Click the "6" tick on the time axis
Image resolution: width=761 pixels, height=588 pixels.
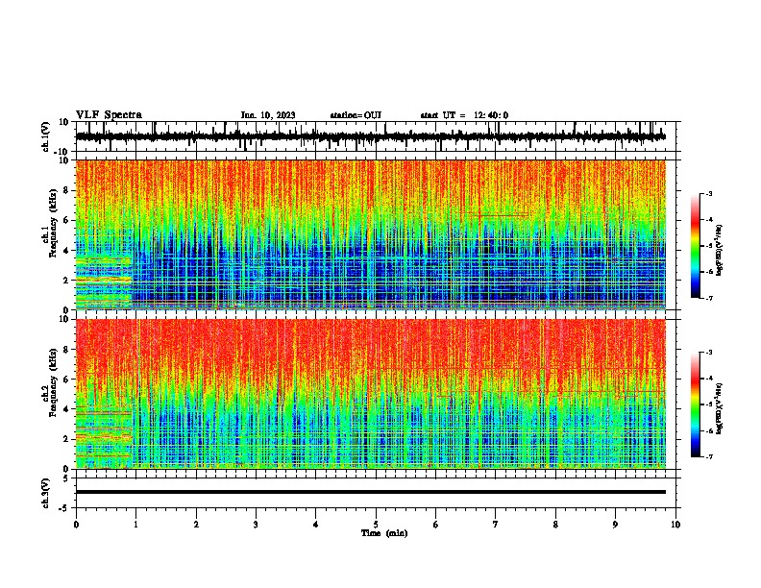click(436, 525)
